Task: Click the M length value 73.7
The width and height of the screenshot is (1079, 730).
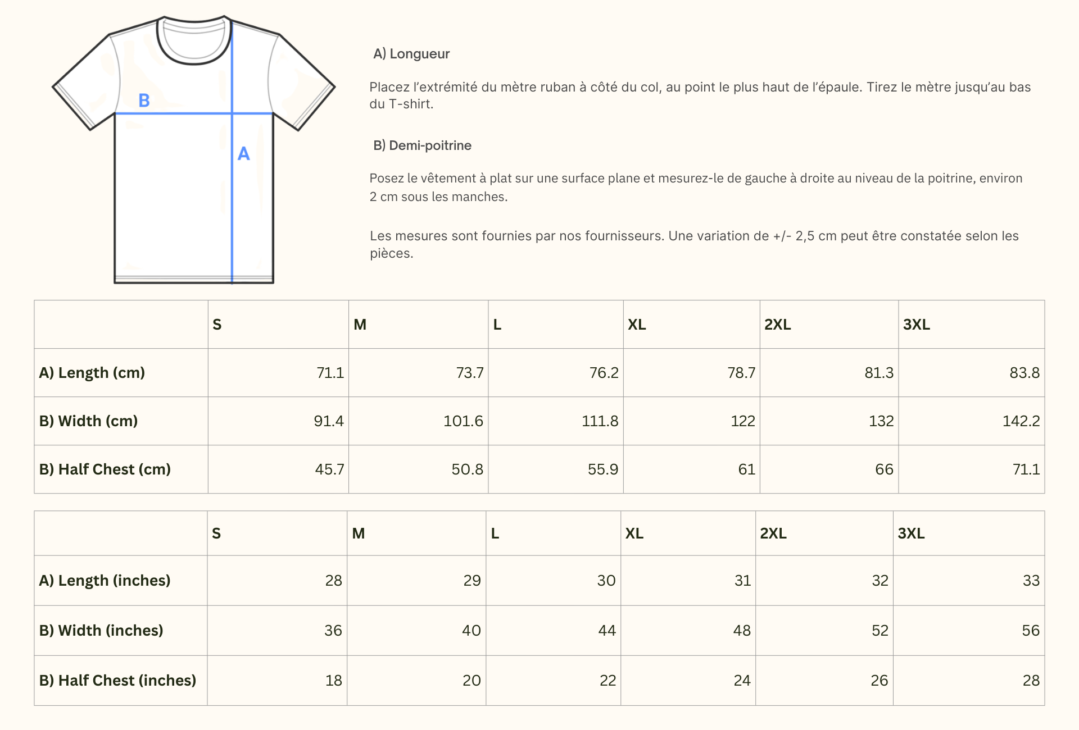Action: [469, 373]
